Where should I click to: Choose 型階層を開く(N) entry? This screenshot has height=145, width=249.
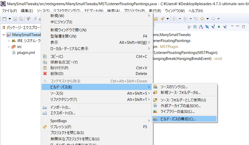(97, 36)
